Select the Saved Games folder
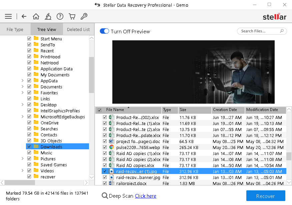Image resolution: width=292 pixels, height=205 pixels. (54, 165)
